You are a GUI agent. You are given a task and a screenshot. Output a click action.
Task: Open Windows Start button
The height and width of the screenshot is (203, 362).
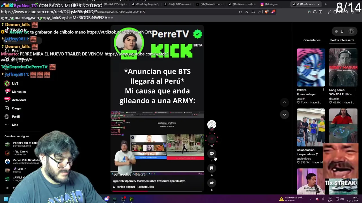(6, 199)
